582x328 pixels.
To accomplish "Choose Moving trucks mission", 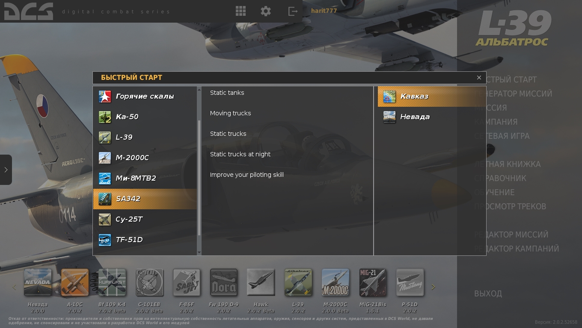I will tap(231, 113).
